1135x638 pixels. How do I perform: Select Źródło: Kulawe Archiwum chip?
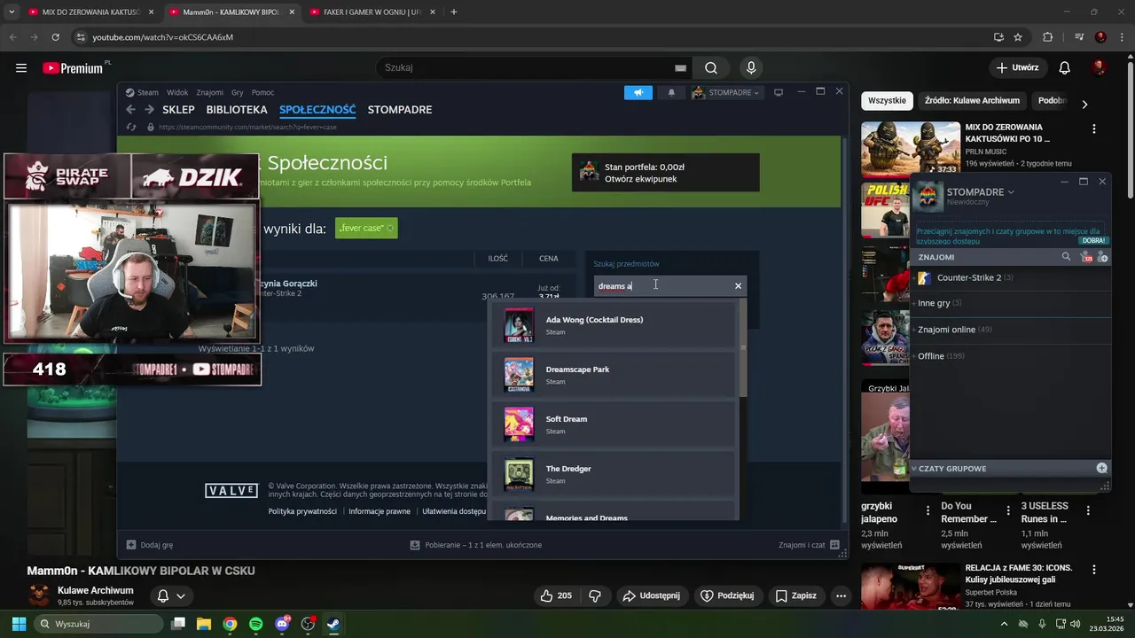click(972, 101)
